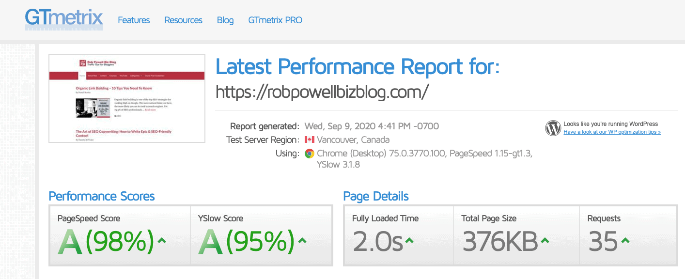Follow the WP optimization tips link
The height and width of the screenshot is (279, 685).
coord(612,132)
